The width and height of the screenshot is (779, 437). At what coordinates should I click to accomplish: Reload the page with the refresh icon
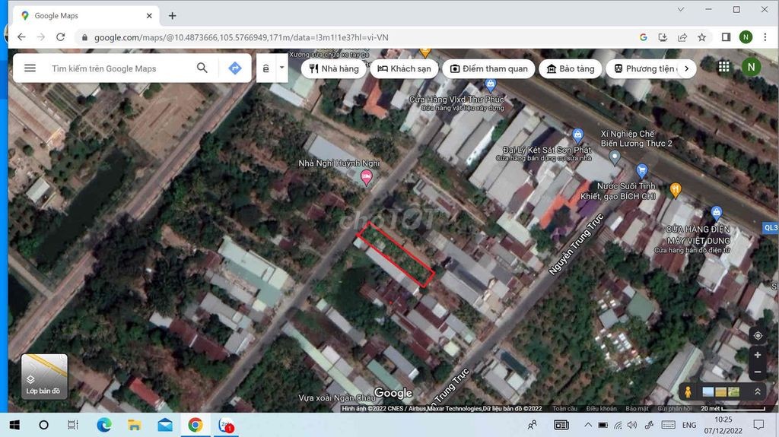click(x=61, y=37)
